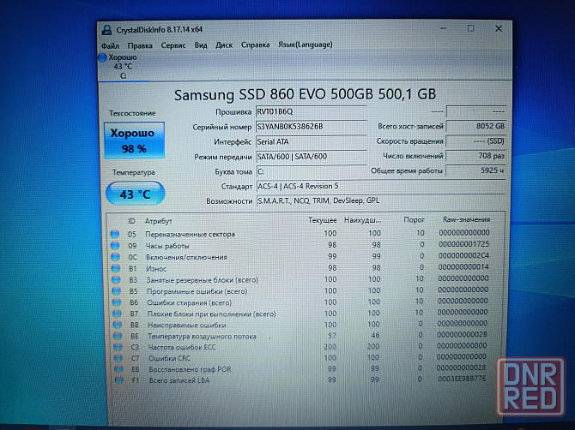
Task: Click raw value 0003EE9BB77E
Action: pos(462,379)
